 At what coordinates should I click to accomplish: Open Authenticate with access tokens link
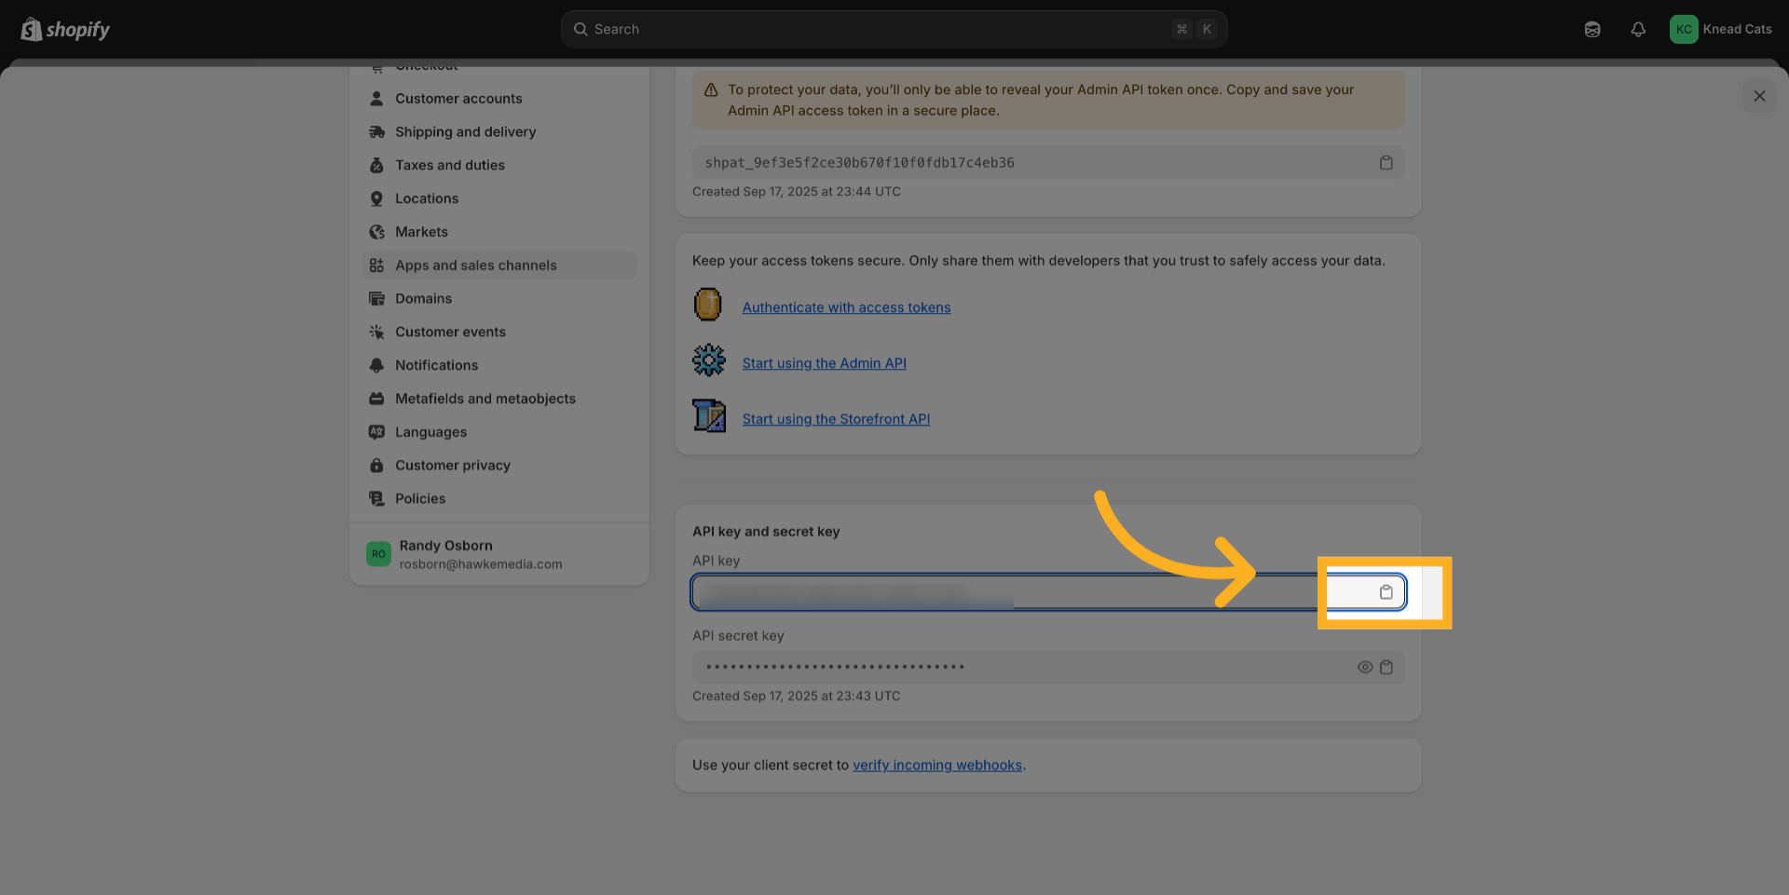[846, 307]
